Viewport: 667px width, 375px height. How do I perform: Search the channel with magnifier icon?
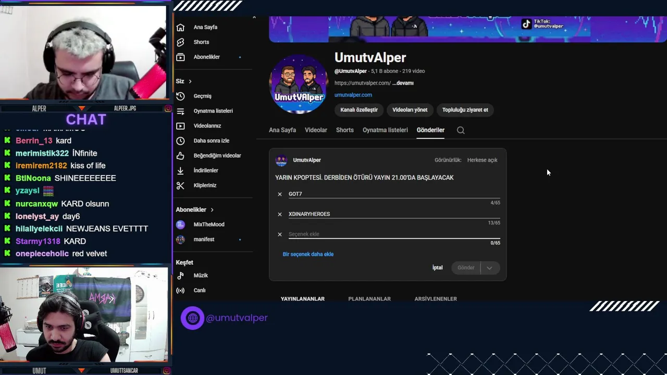coord(461,130)
